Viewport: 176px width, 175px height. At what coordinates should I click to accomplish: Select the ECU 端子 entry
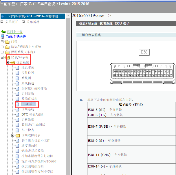(x=28, y=104)
